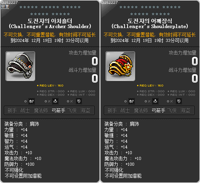200x183 pixels.
Task: Click the Challenger's Shoulderplate title text
Action: (150, 27)
